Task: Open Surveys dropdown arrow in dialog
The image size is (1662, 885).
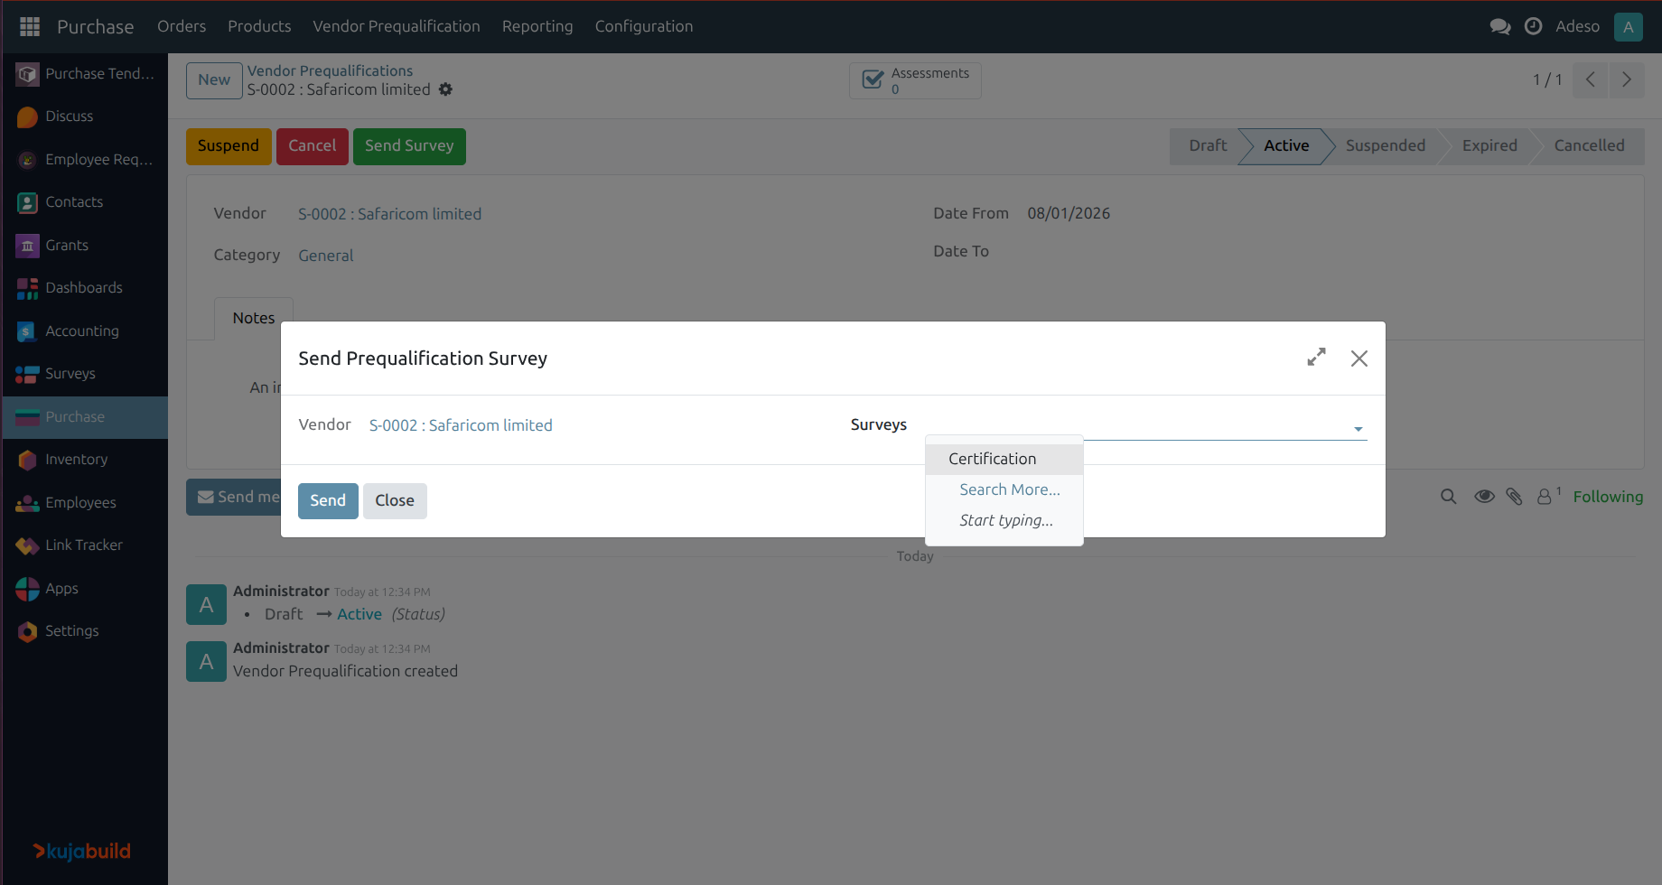Action: [1359, 429]
